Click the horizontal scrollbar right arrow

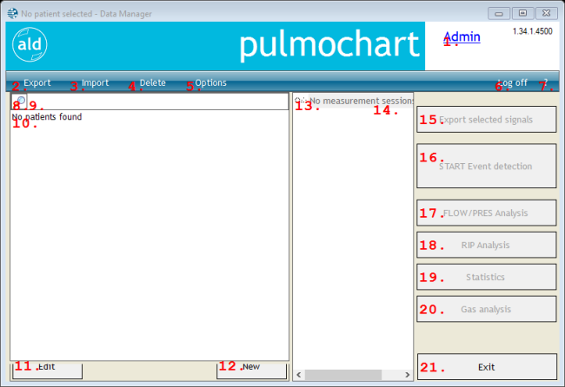407,375
